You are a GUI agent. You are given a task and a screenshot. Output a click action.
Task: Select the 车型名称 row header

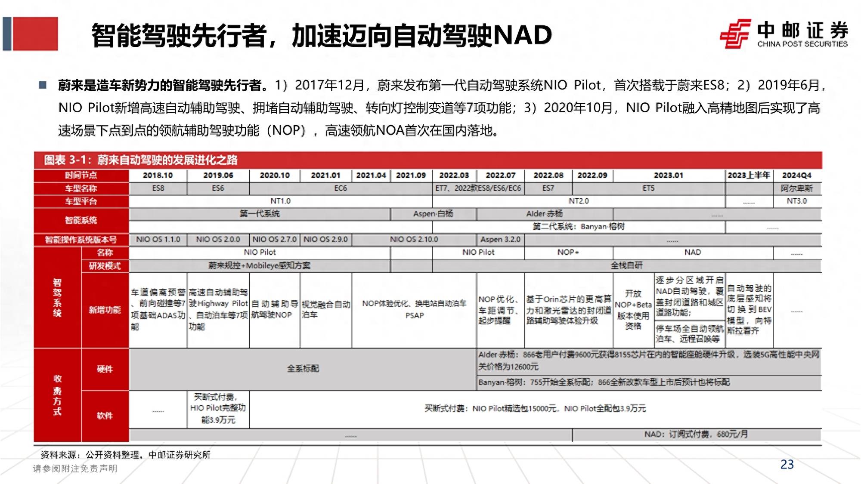click(x=81, y=188)
